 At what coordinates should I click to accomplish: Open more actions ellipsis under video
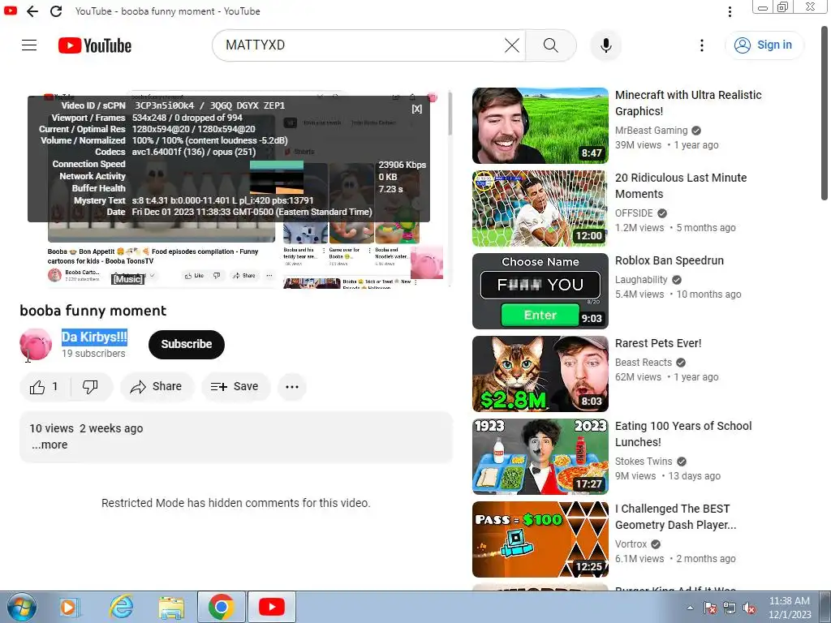[292, 387]
